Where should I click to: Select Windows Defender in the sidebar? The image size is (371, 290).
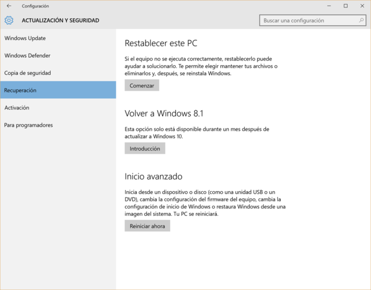pos(27,56)
